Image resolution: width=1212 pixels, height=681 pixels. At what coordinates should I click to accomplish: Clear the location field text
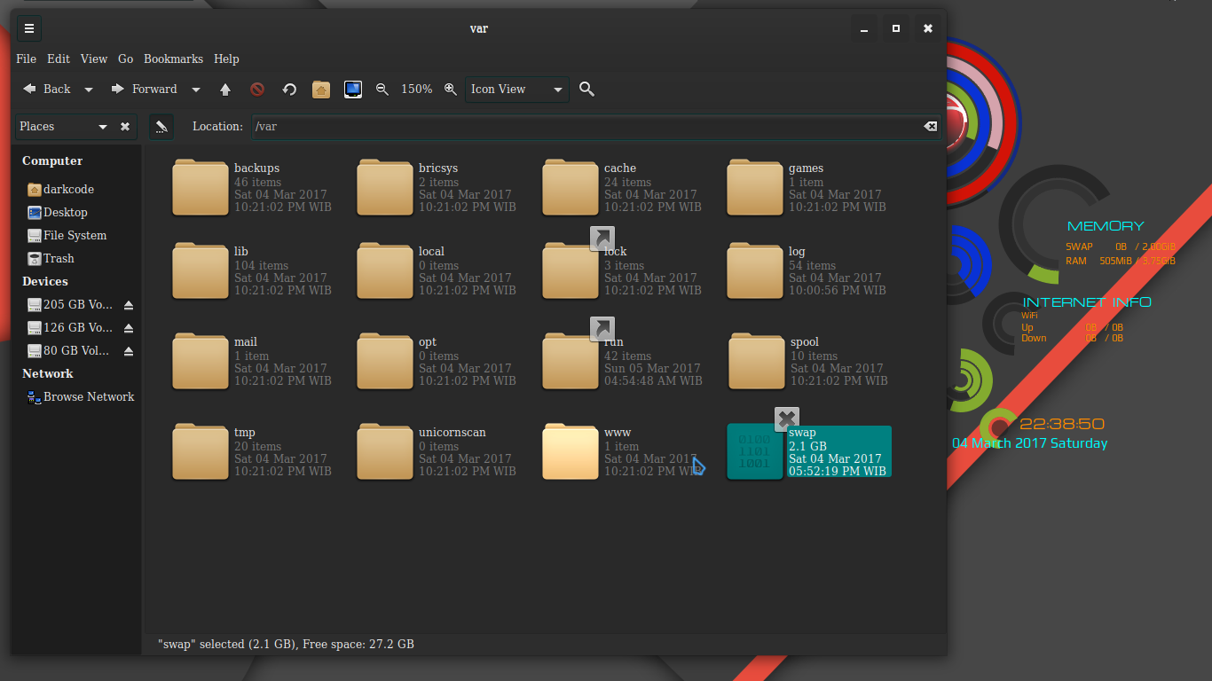(x=931, y=127)
